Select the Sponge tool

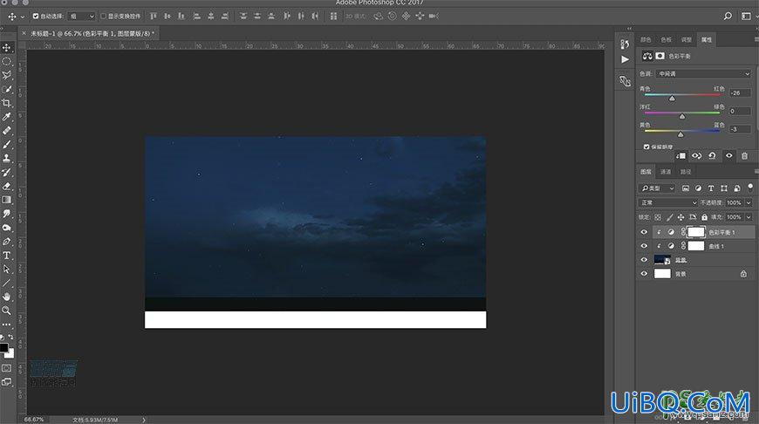coord(7,228)
